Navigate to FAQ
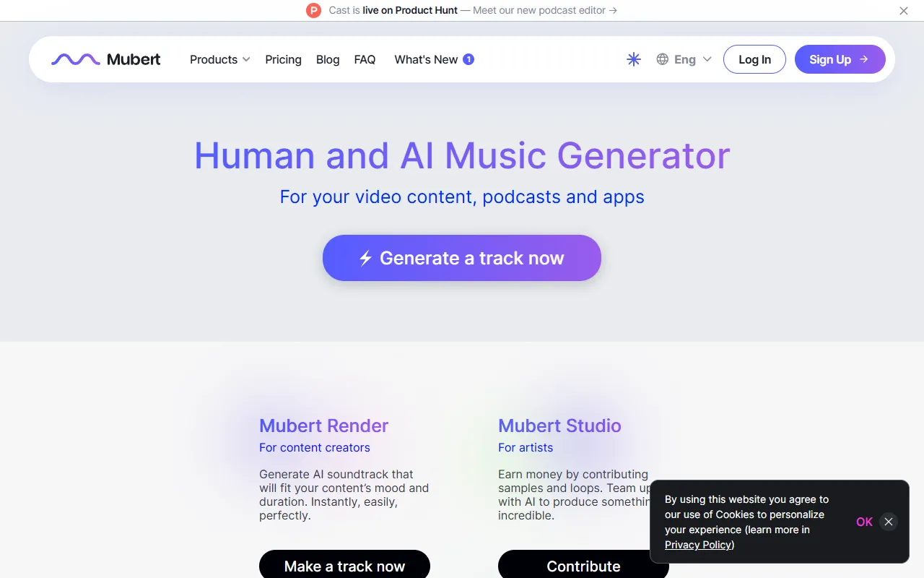The image size is (924, 578). pos(365,59)
